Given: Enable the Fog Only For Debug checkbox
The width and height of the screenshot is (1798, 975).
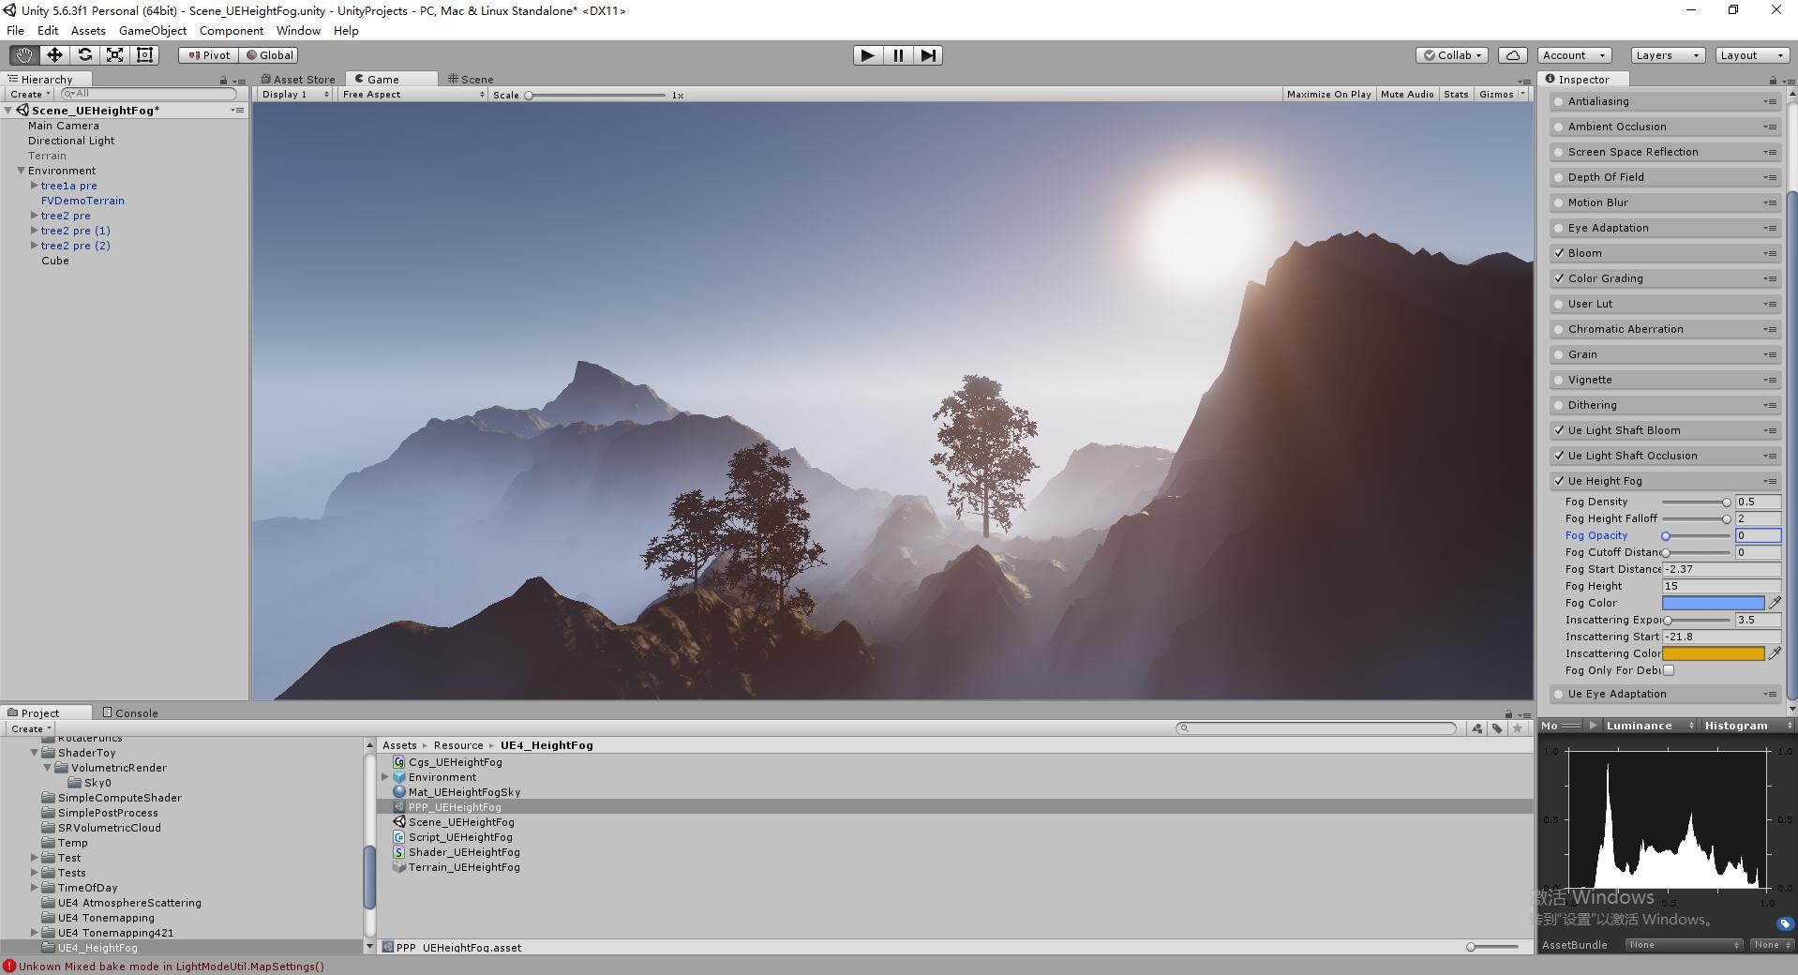Looking at the screenshot, I should click(1669, 669).
